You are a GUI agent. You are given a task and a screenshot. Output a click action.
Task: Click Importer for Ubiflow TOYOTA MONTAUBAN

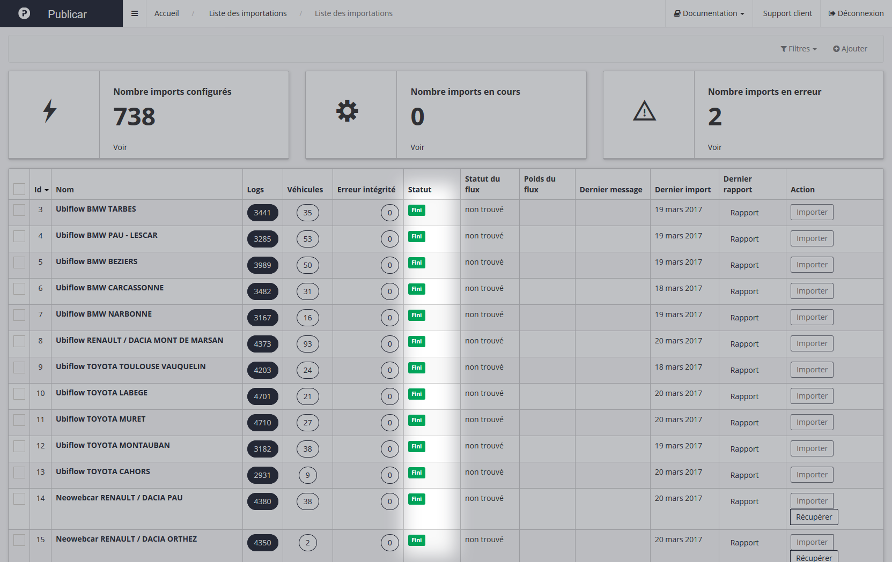click(x=812, y=448)
